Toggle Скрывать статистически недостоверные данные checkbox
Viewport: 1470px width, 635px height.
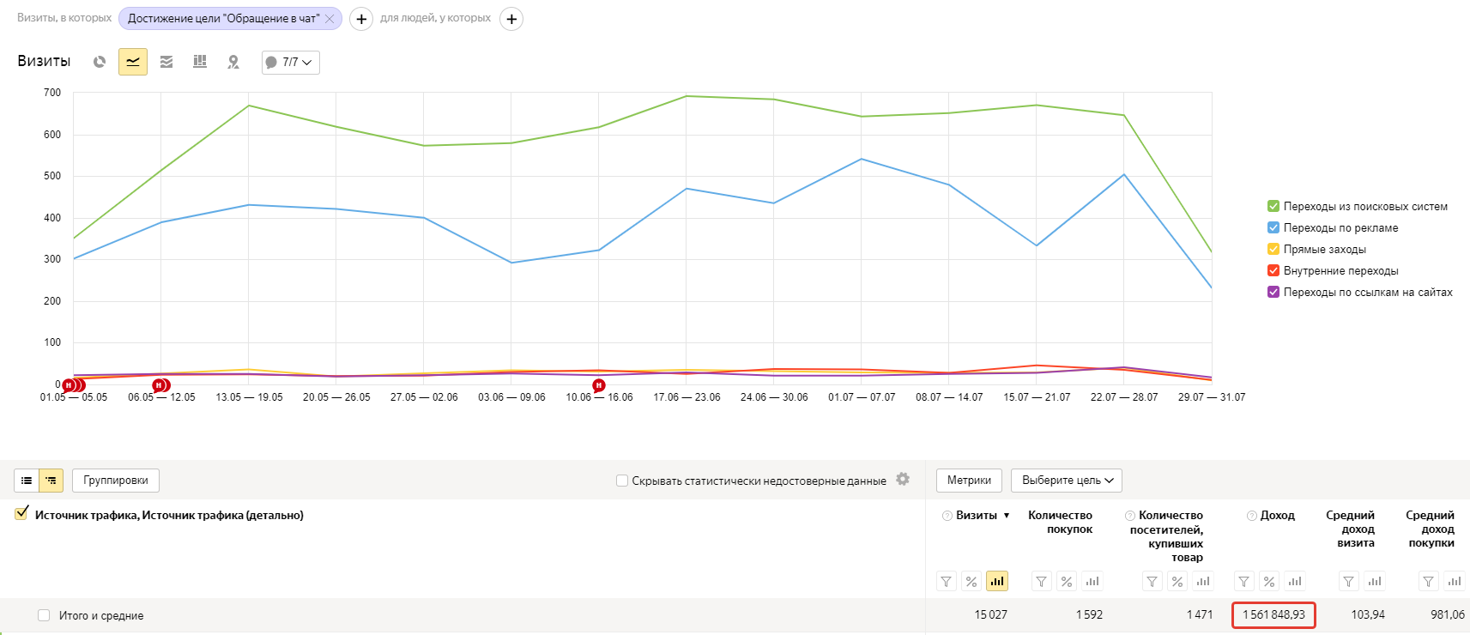click(622, 481)
